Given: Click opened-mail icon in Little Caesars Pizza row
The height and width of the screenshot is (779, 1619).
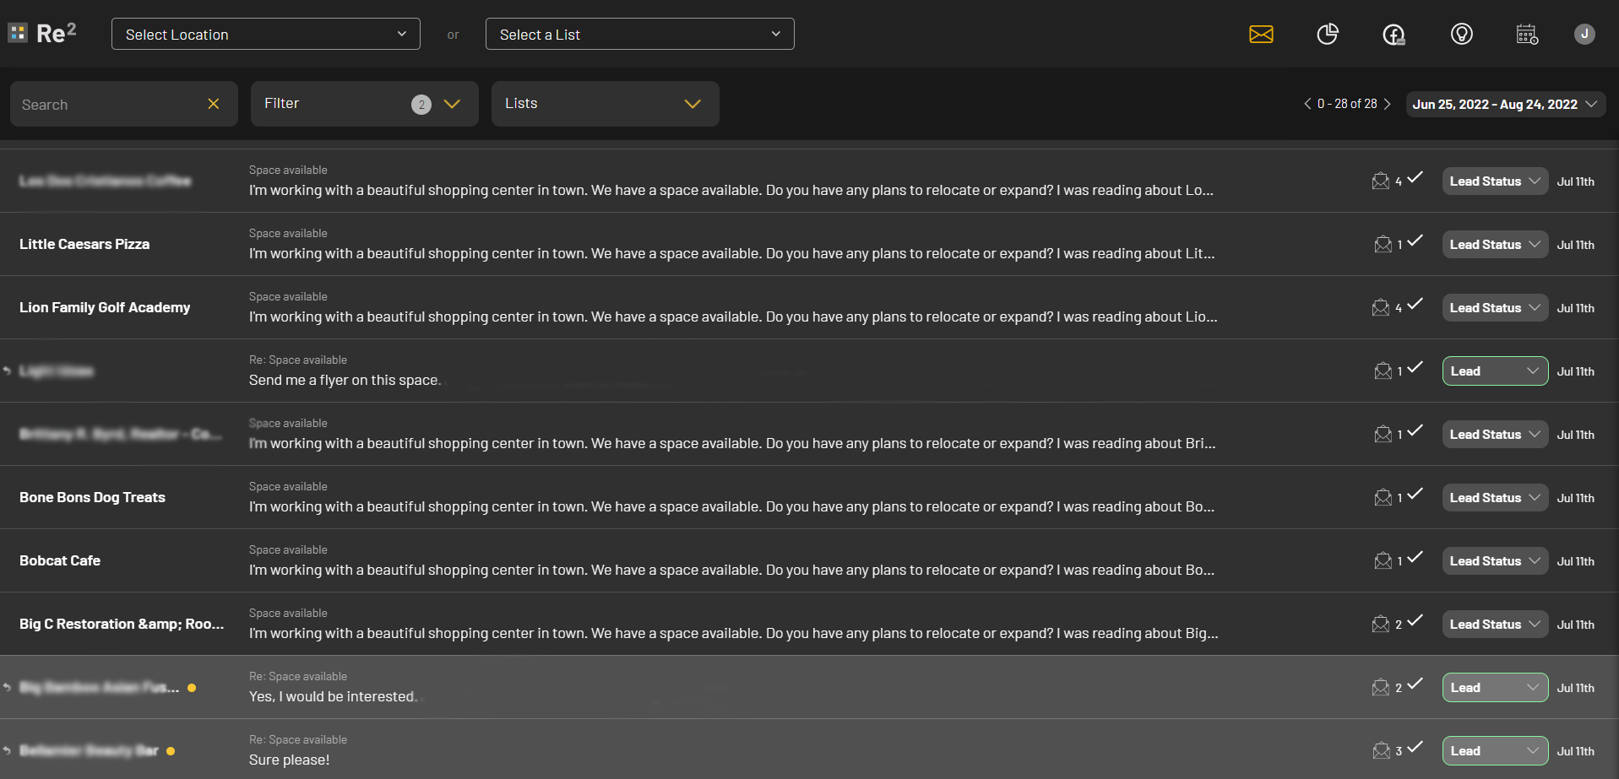Looking at the screenshot, I should click(x=1383, y=245).
